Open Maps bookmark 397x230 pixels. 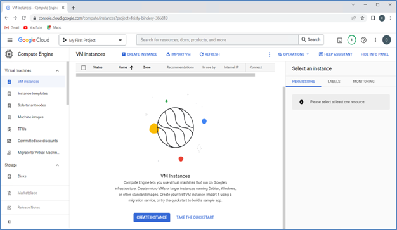pyautogui.click(x=54, y=28)
